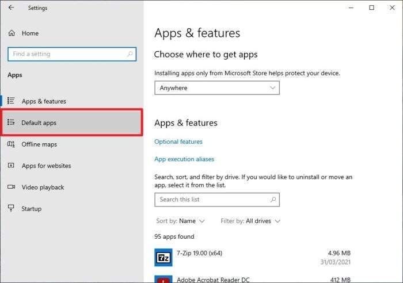Screen dimensions: 403x283
Task: Click the Offline maps icon
Action: pyautogui.click(x=11, y=144)
